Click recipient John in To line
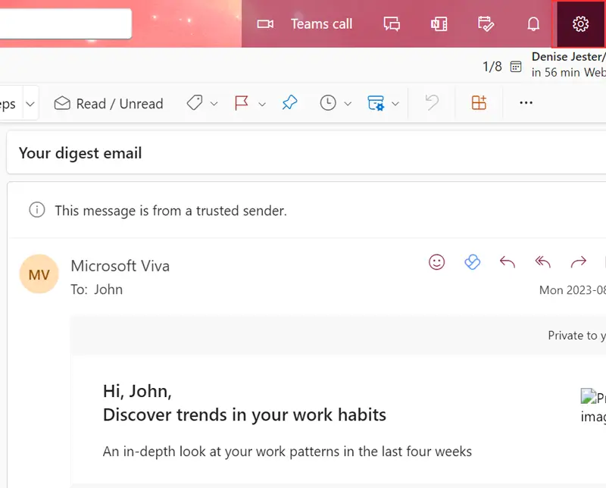The width and height of the screenshot is (606, 488). pyautogui.click(x=108, y=289)
